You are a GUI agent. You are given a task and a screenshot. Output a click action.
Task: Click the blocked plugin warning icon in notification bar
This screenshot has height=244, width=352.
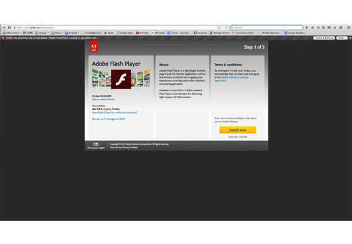(x=3, y=38)
